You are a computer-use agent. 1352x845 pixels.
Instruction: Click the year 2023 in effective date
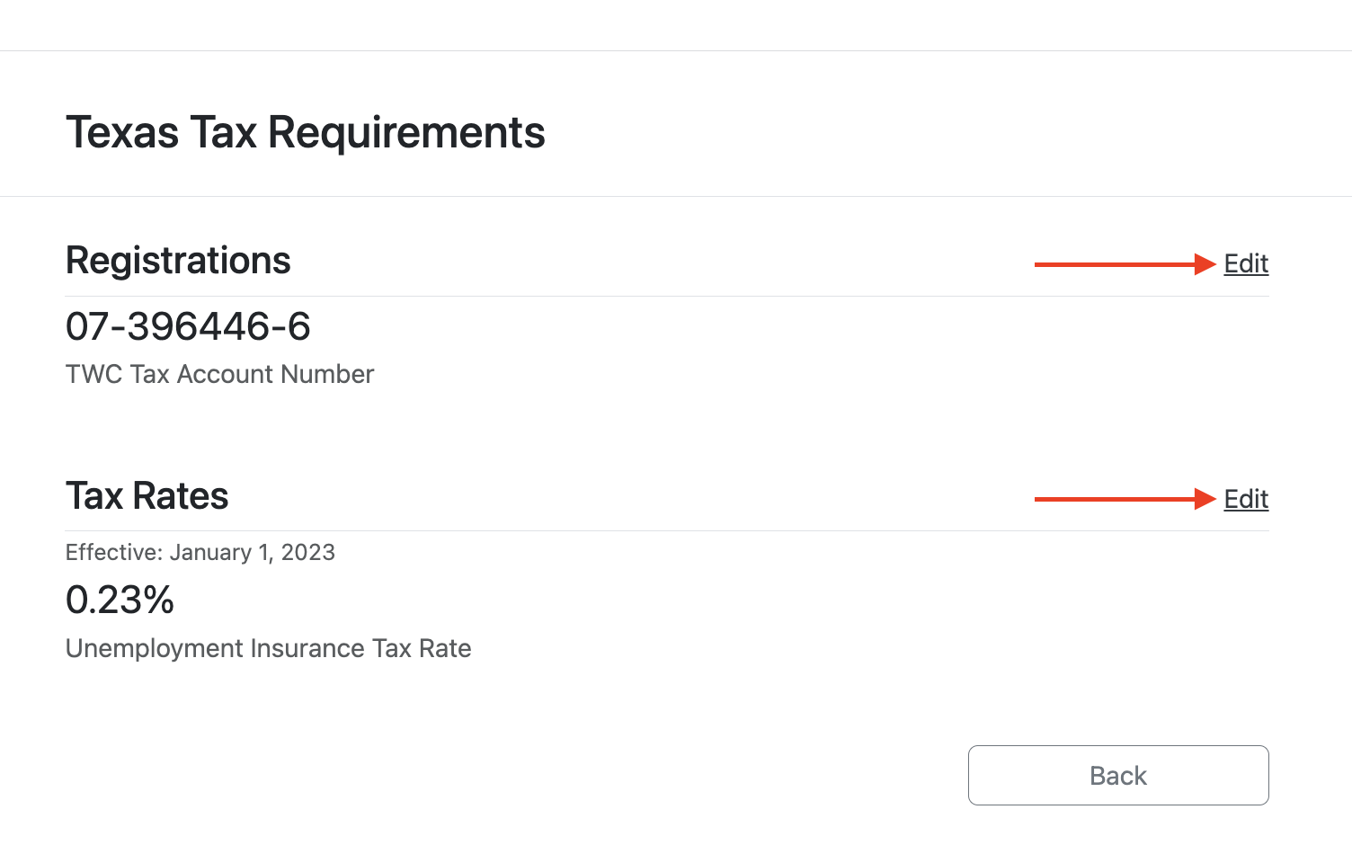tap(307, 552)
